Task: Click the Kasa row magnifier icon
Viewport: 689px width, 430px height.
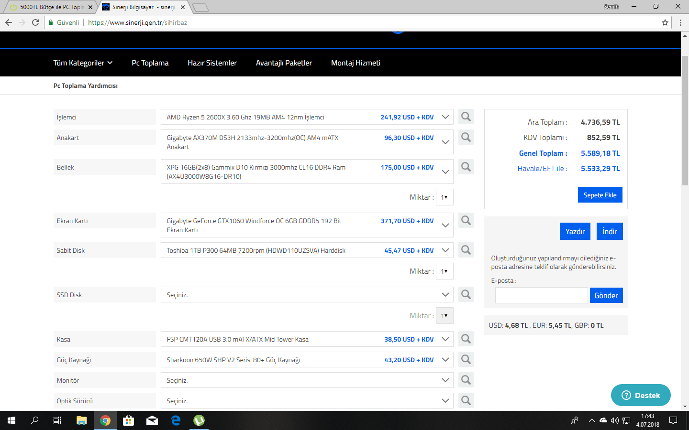Action: click(466, 339)
